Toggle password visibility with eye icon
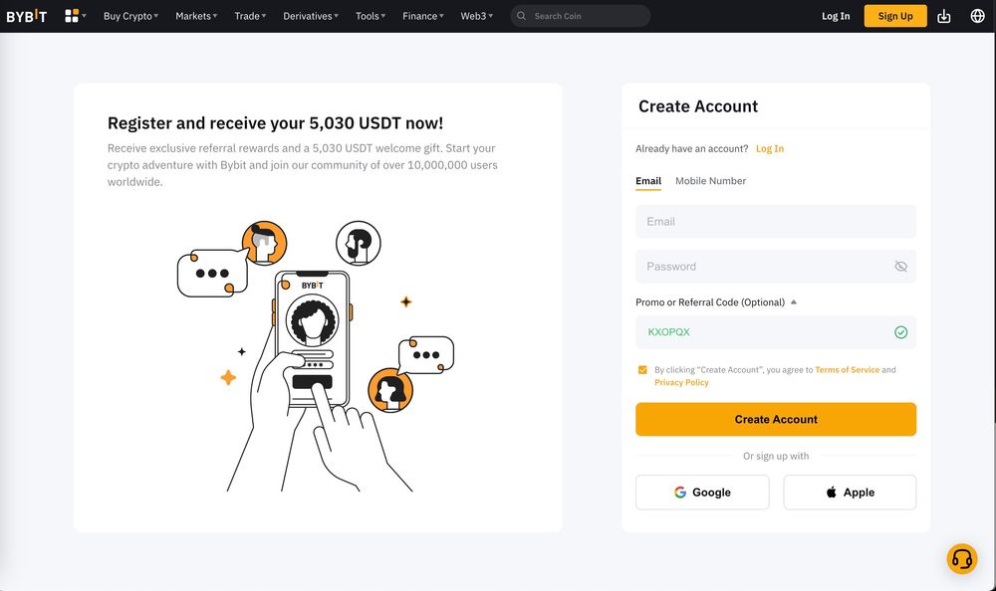Viewport: 996px width, 591px height. 901,266
